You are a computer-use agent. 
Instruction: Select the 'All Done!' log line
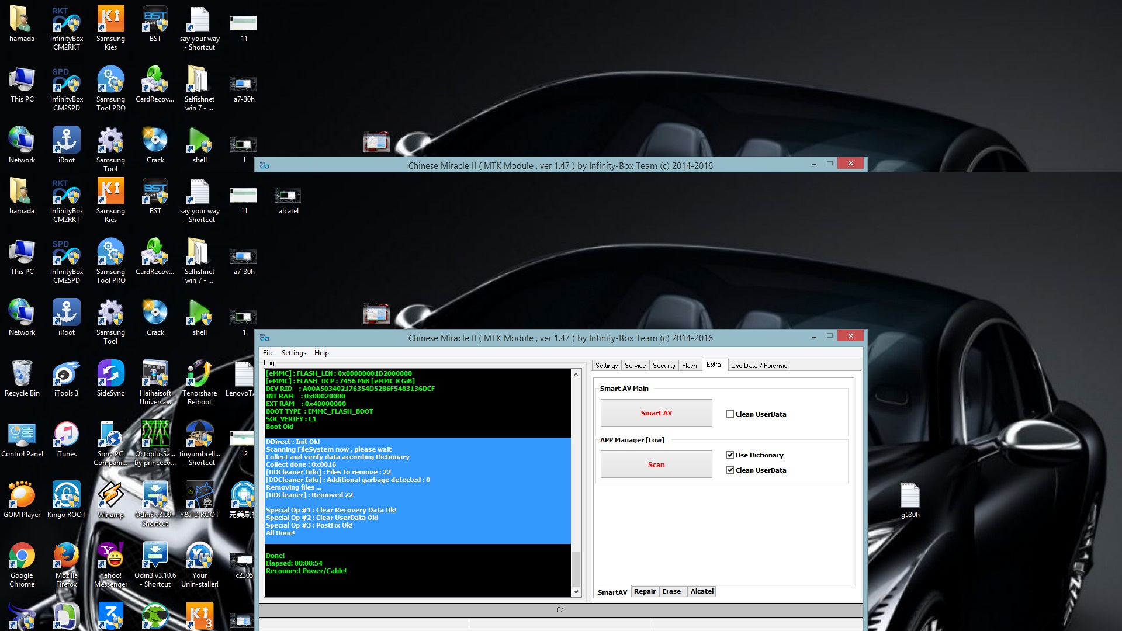point(280,533)
